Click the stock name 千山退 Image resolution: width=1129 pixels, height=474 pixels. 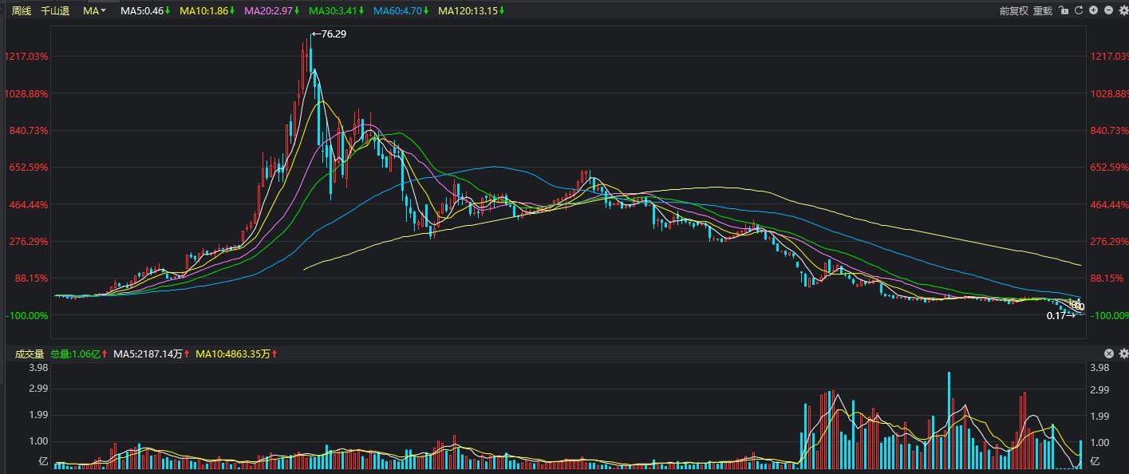tap(55, 11)
